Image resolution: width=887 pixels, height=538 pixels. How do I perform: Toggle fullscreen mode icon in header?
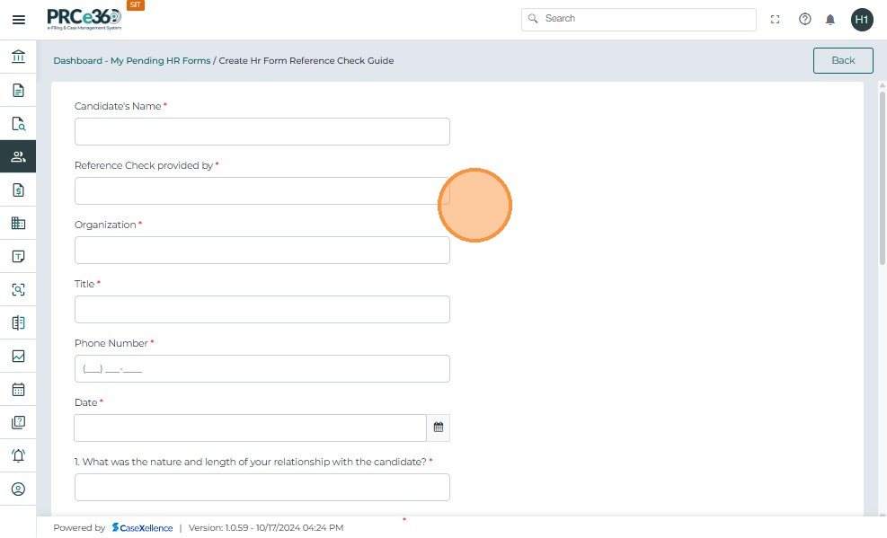click(776, 20)
